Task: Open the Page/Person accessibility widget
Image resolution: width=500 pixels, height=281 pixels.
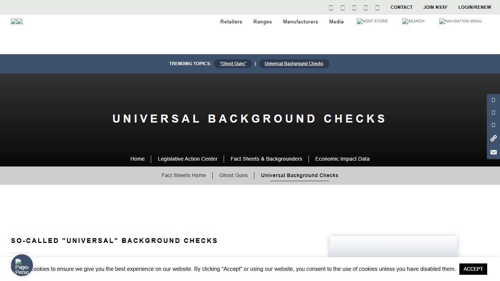Action: pos(22,265)
